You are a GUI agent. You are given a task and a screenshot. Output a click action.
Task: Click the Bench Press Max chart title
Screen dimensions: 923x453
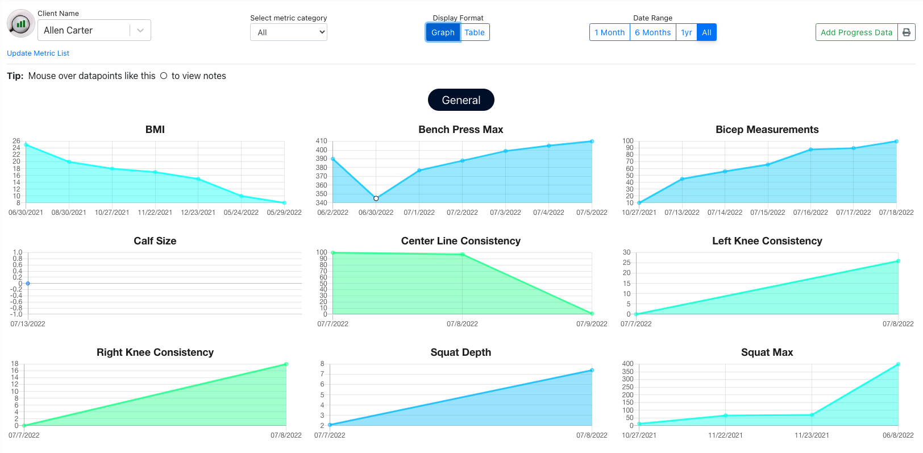[x=461, y=130]
